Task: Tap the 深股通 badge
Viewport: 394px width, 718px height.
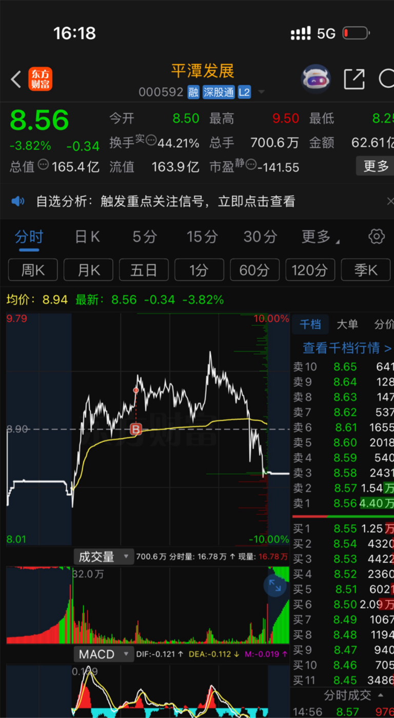Action: tap(219, 92)
